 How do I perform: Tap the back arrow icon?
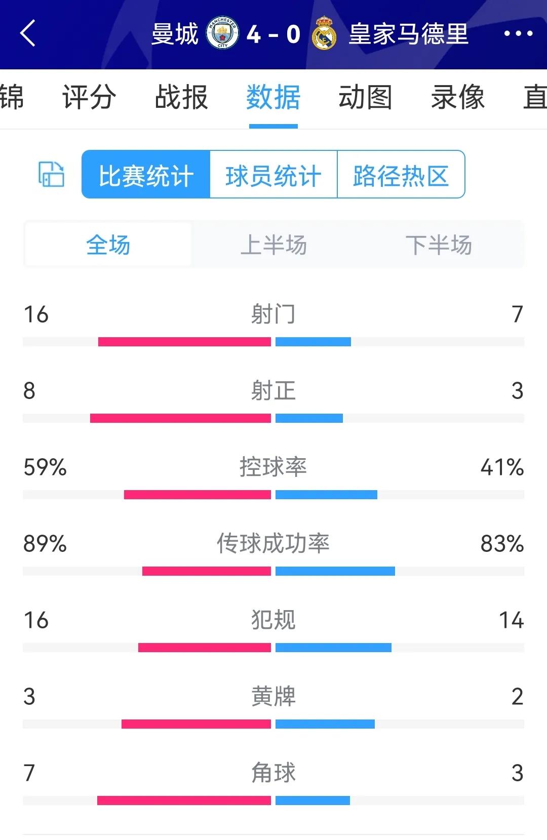pyautogui.click(x=28, y=33)
